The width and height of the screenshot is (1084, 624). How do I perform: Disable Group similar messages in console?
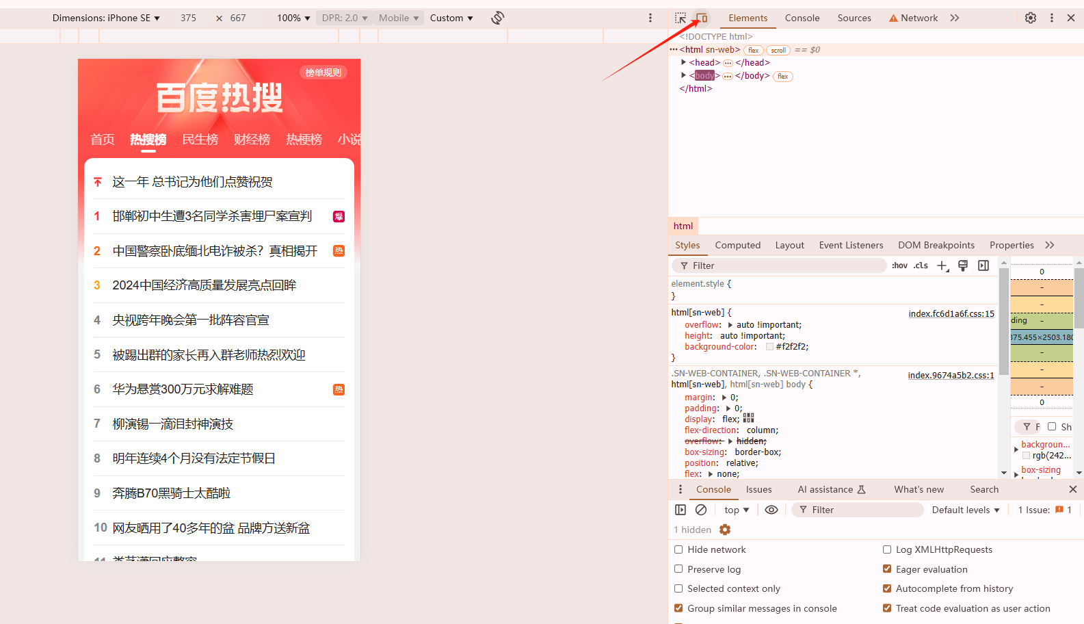tap(678, 608)
